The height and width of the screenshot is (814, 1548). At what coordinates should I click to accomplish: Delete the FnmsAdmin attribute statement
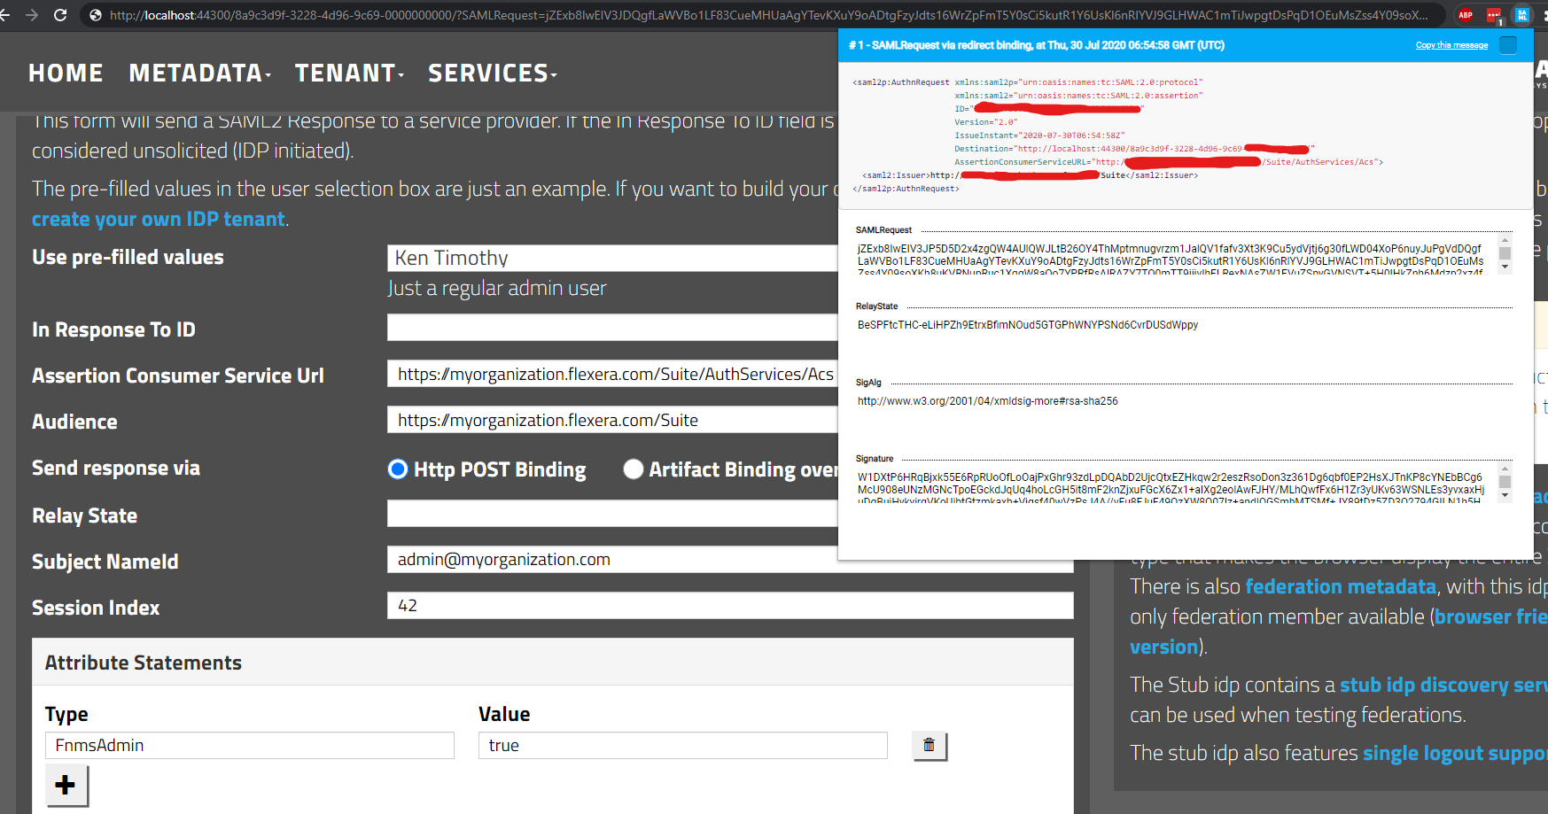[x=928, y=745]
